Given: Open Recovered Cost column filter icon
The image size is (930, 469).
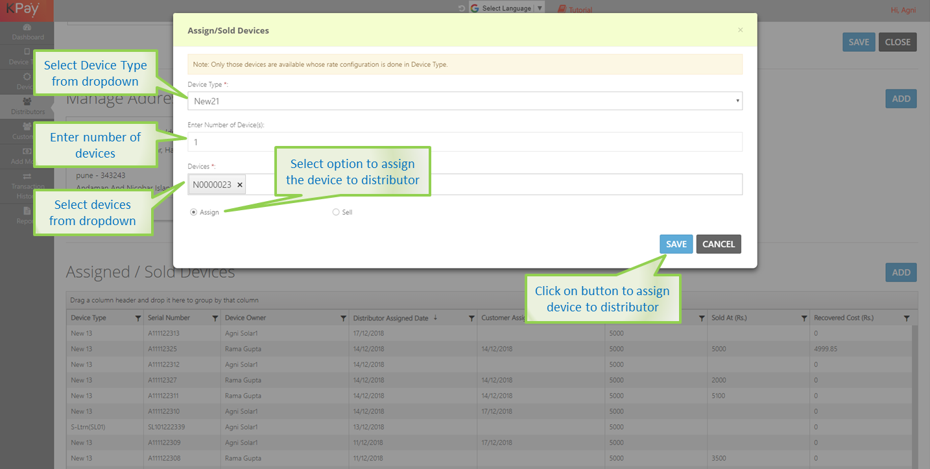Looking at the screenshot, I should (906, 319).
